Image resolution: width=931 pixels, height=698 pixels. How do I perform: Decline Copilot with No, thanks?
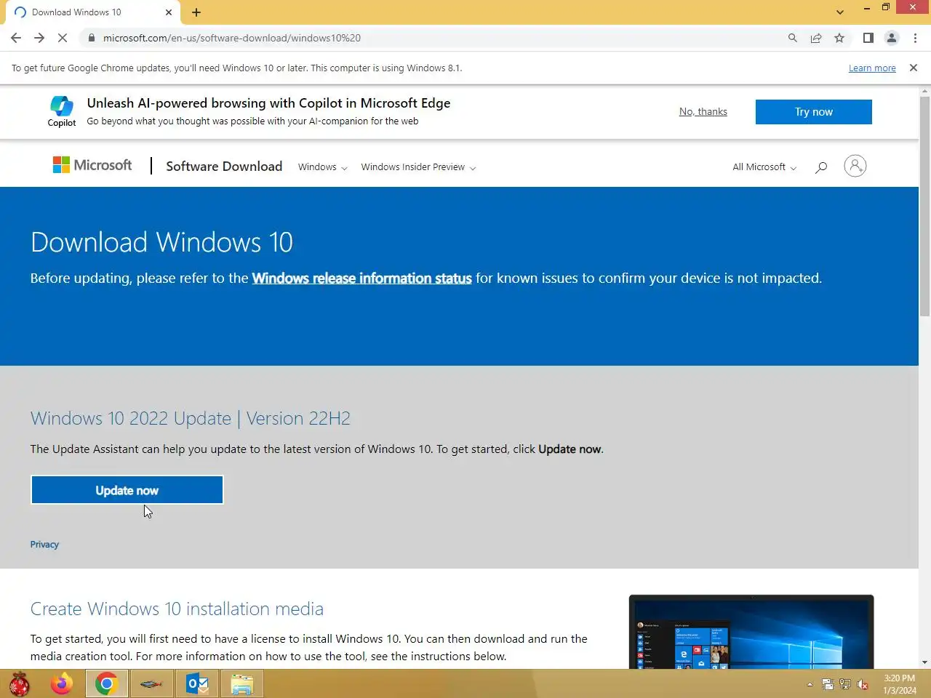(703, 111)
